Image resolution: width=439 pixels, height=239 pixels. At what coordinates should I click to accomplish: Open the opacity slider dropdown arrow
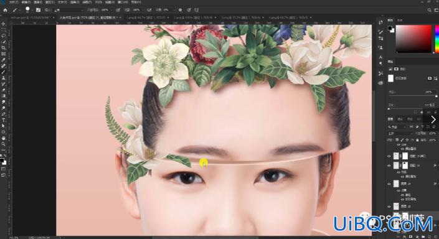(x=111, y=10)
